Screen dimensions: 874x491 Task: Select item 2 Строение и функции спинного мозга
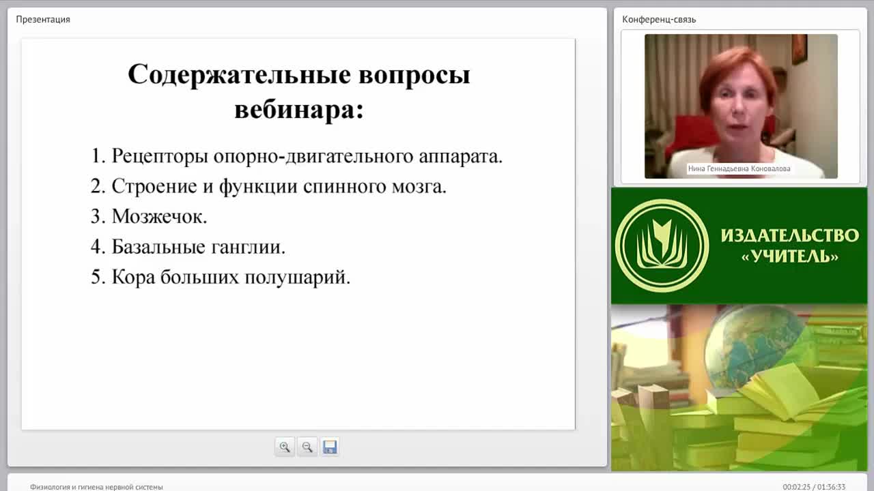(x=268, y=186)
